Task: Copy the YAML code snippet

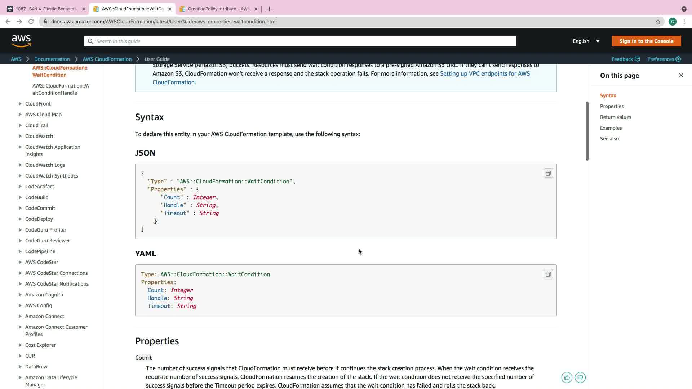Action: pos(548,274)
